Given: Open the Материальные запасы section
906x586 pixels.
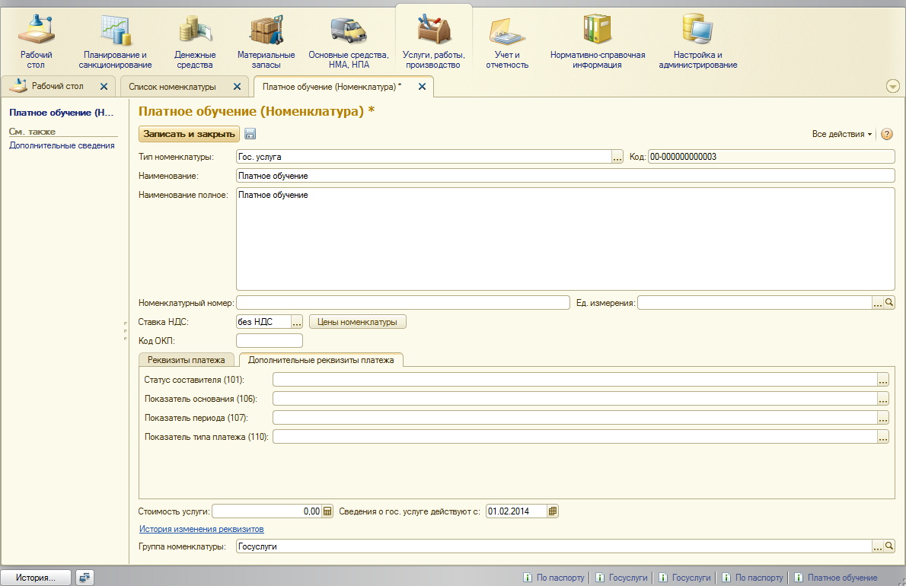Looking at the screenshot, I should click(x=266, y=43).
